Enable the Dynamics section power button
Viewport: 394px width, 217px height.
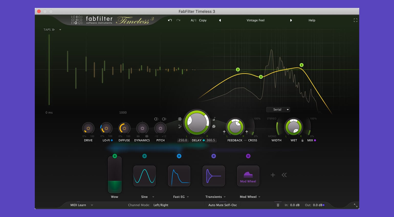click(142, 128)
